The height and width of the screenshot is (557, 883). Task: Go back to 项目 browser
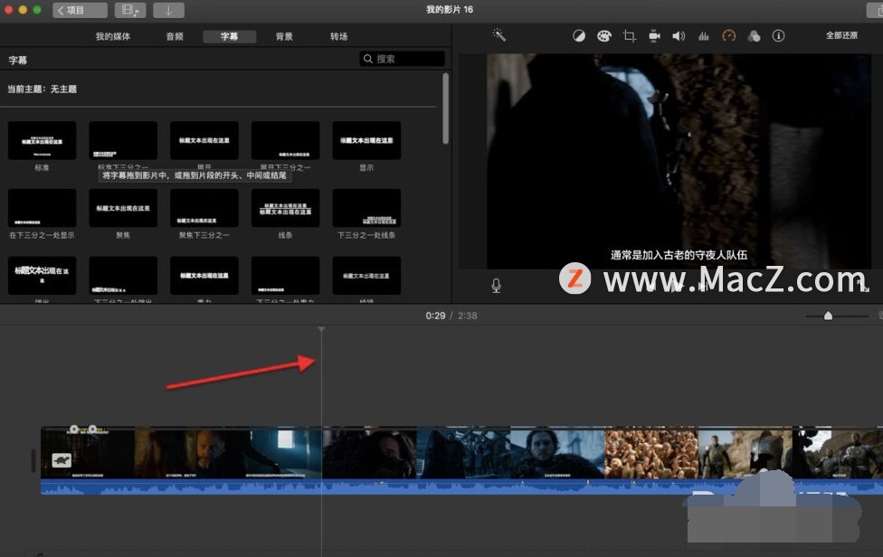pos(80,10)
